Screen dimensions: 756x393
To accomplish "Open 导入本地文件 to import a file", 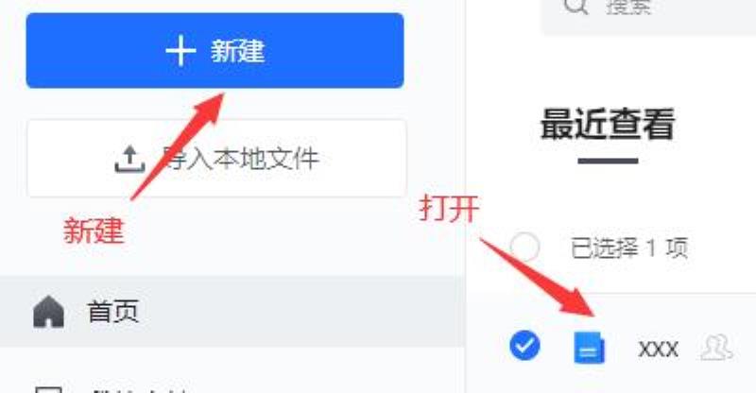I will tap(216, 159).
